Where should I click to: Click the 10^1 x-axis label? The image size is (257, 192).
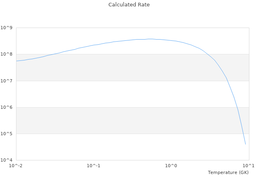pos(249,166)
